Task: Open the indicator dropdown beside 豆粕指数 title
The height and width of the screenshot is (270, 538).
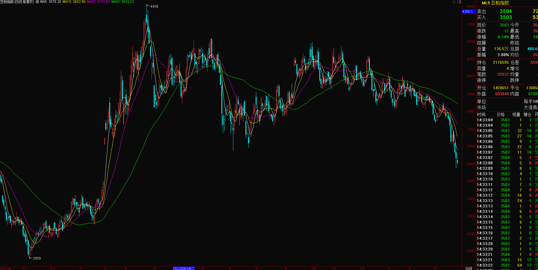Action: pos(37,2)
